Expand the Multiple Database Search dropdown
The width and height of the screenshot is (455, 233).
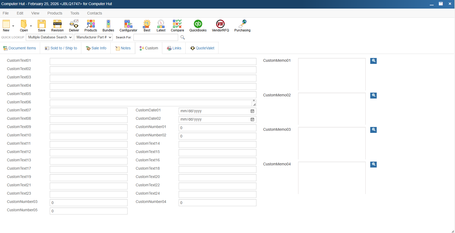(50, 37)
